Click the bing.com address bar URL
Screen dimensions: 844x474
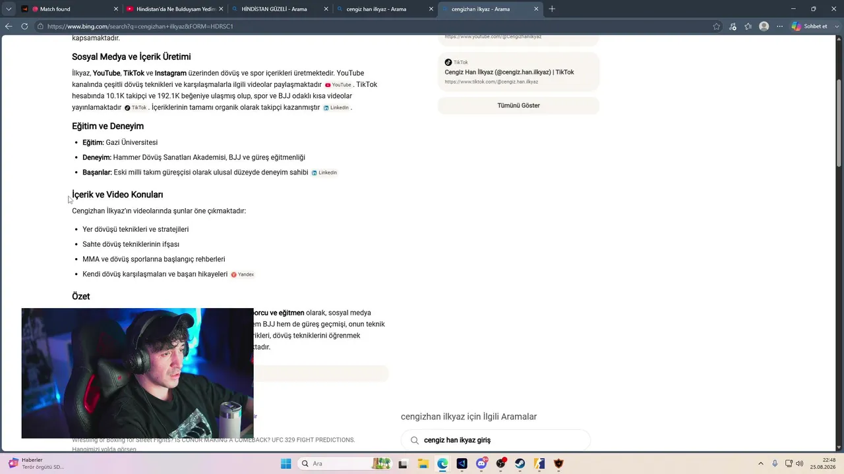tap(140, 26)
